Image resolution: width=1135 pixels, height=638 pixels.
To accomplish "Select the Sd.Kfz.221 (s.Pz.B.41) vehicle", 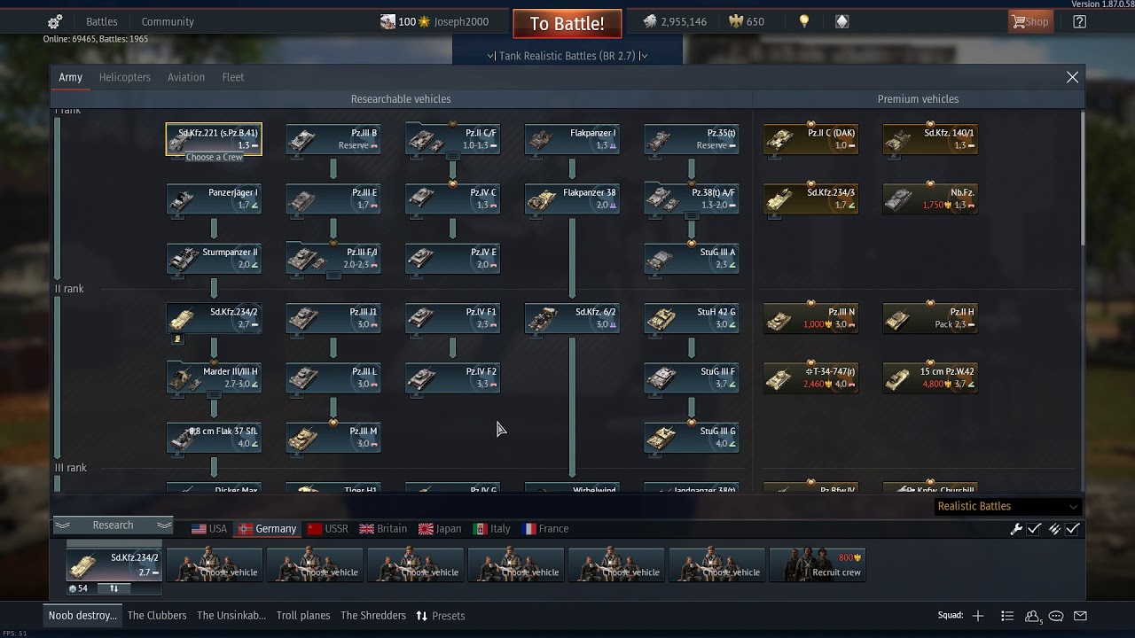I will [x=214, y=139].
